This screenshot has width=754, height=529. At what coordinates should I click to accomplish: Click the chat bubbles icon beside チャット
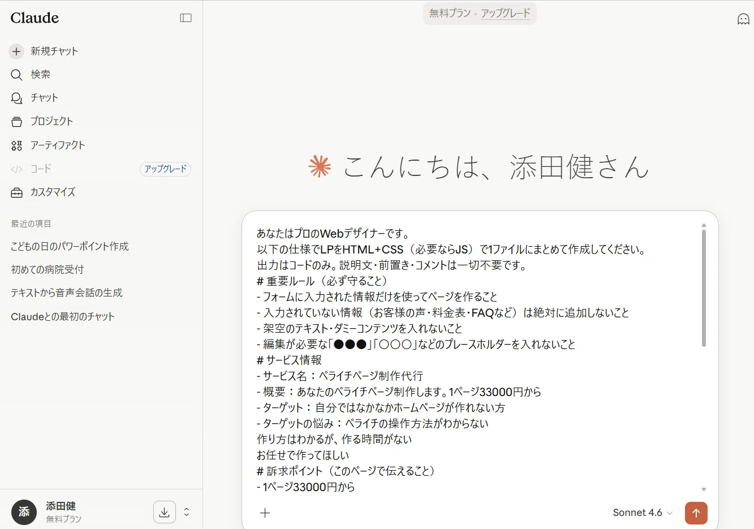16,98
